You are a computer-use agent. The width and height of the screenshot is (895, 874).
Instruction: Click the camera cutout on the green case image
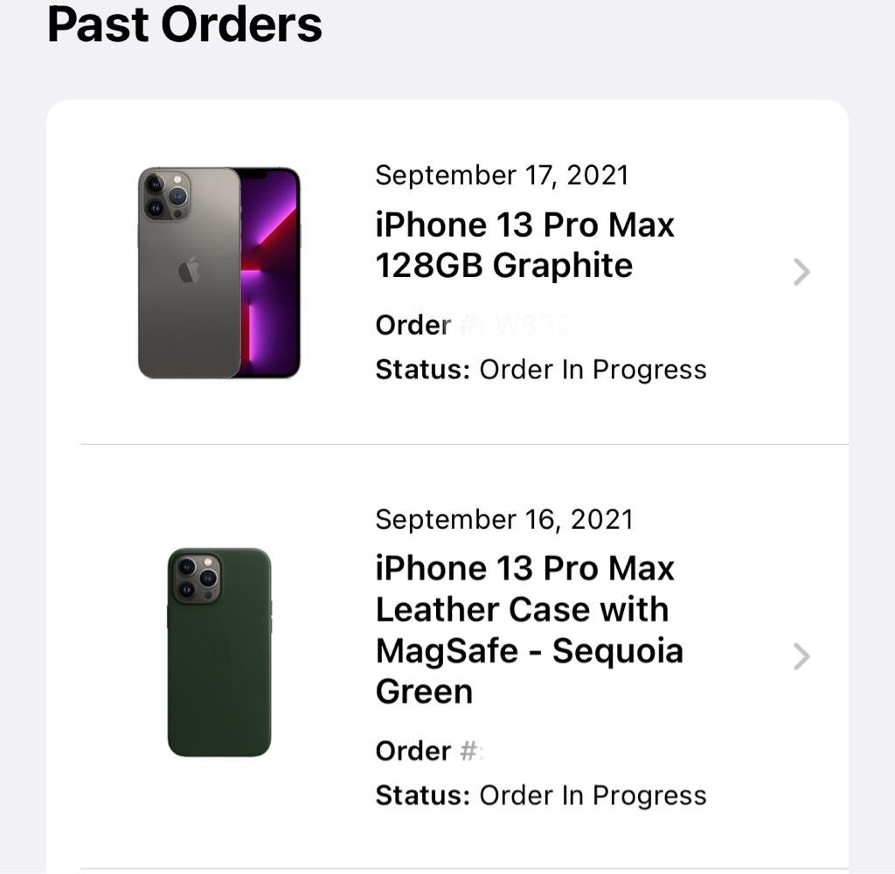pyautogui.click(x=196, y=578)
